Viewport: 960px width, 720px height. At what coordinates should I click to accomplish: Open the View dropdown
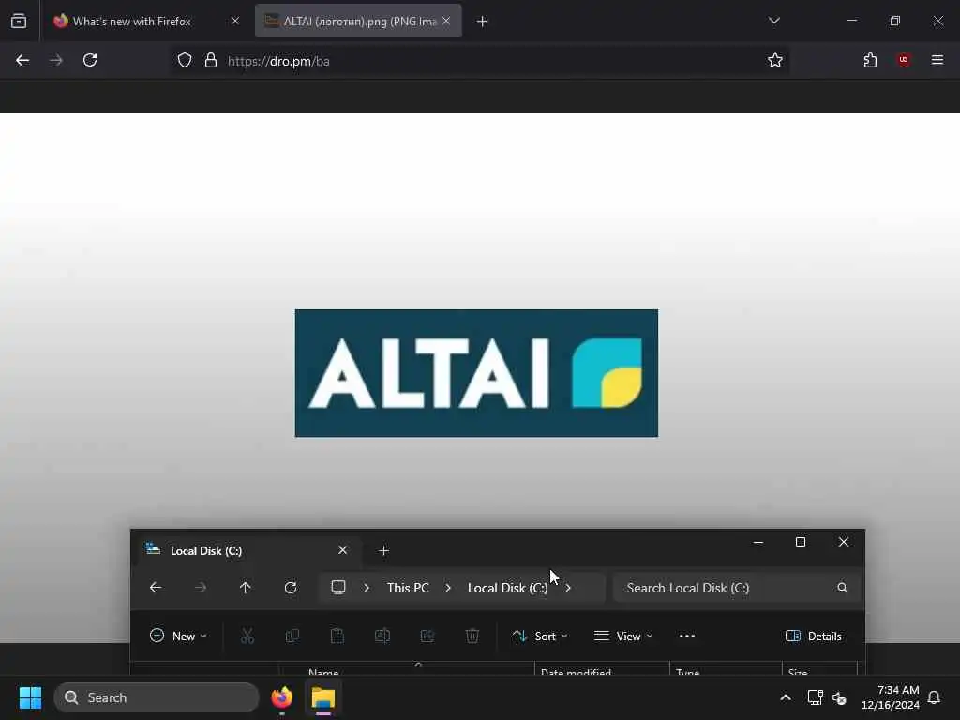coord(623,637)
